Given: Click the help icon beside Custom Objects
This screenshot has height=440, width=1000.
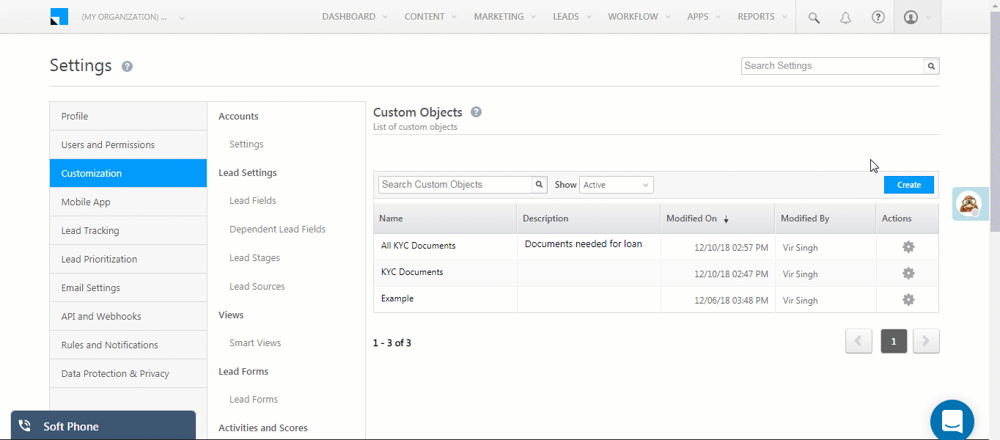Looking at the screenshot, I should pyautogui.click(x=476, y=112).
